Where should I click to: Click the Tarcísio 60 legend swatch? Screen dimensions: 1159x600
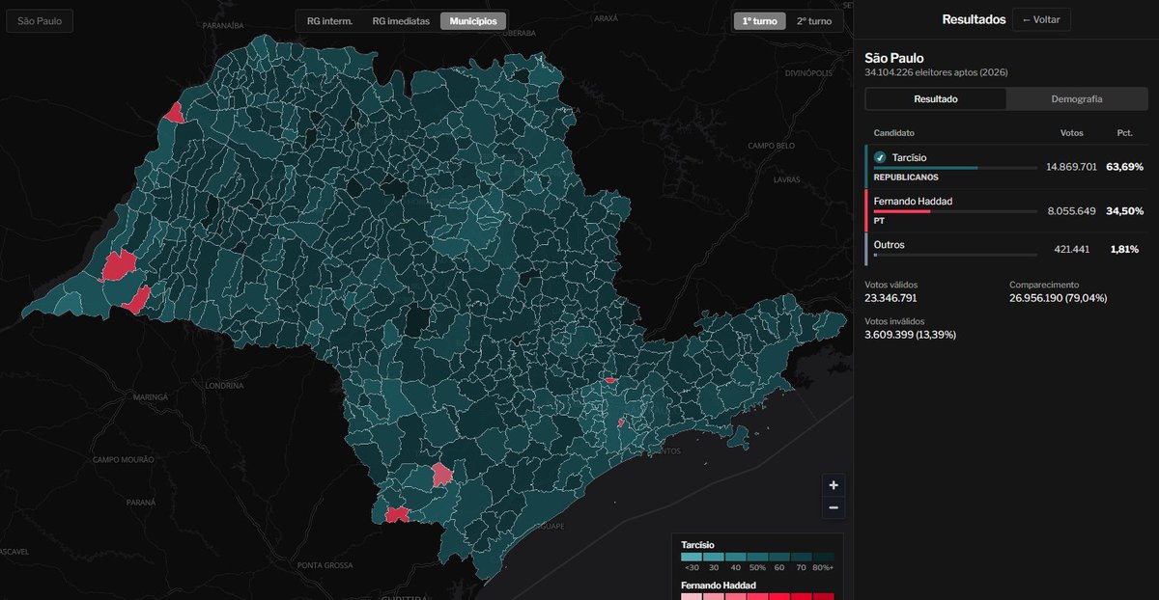[779, 558]
